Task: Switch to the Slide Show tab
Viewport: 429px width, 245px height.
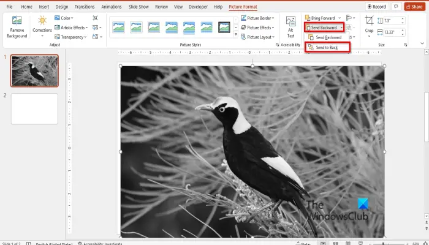Action: 139,7
